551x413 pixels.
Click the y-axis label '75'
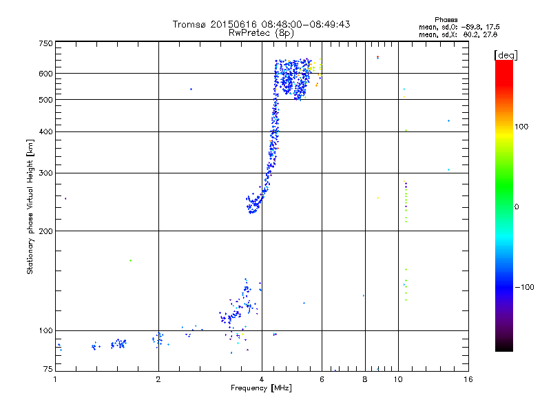click(48, 369)
